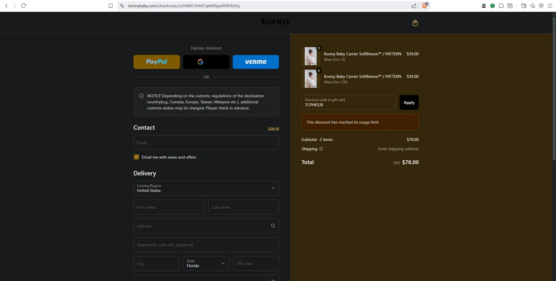Click 'This discount has reached its usage limit'
This screenshot has height=281, width=556.
point(342,122)
